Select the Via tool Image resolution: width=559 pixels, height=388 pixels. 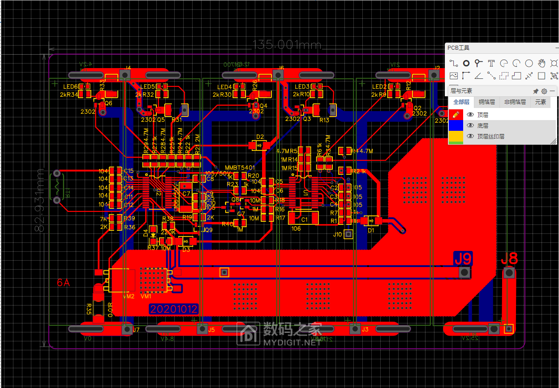(479, 63)
